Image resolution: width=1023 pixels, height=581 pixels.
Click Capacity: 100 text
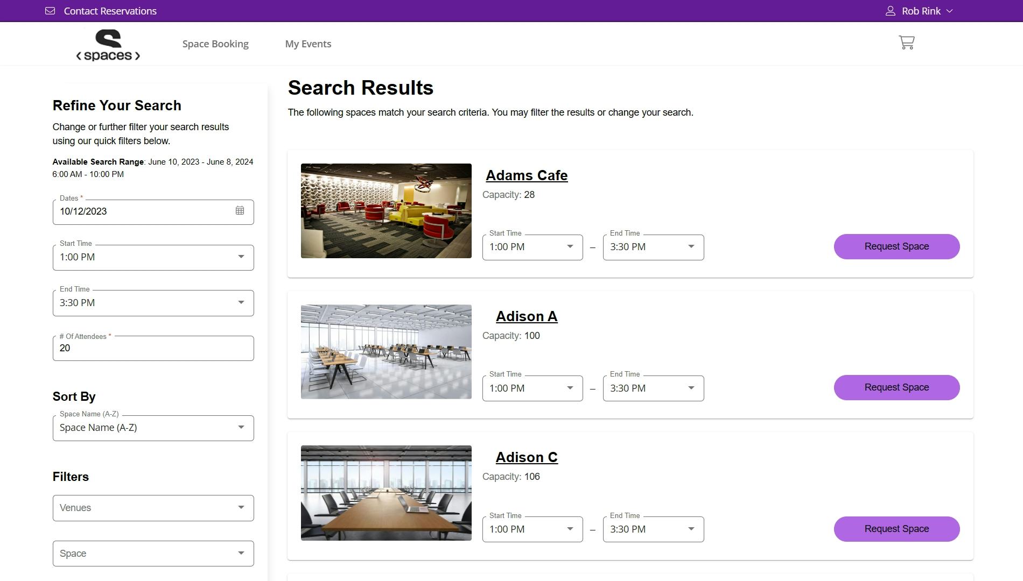(511, 336)
